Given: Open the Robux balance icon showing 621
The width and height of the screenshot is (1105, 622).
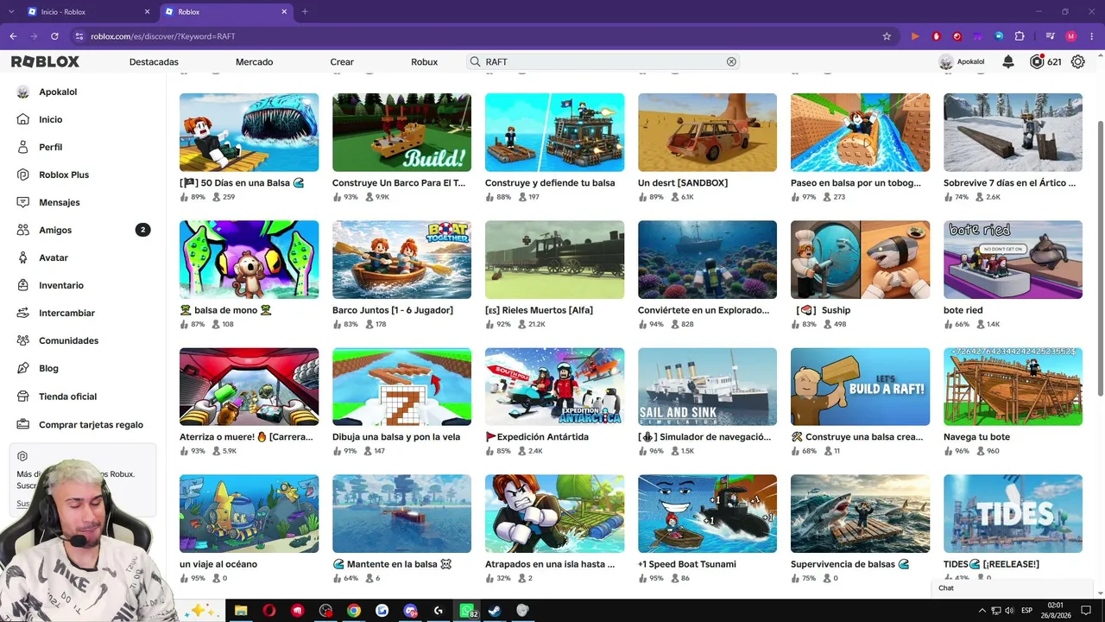Looking at the screenshot, I should (x=1037, y=62).
